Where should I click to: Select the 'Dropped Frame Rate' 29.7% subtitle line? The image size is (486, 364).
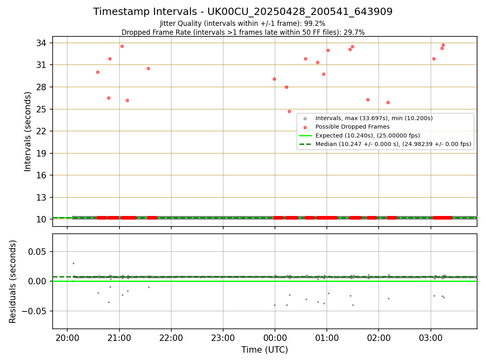[x=243, y=32]
